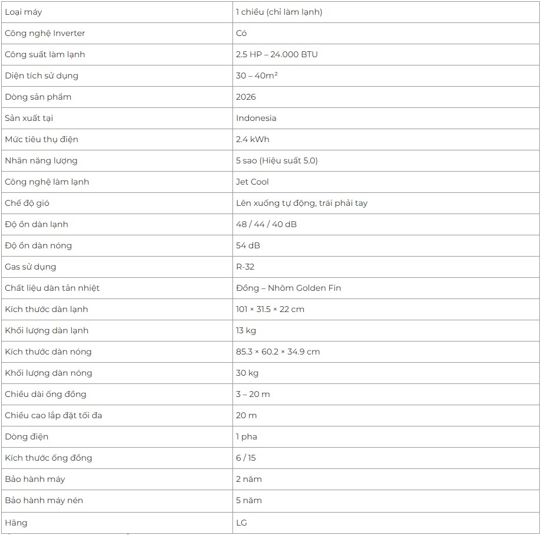Screen dimensions: 541x535
Task: Click the 'Jet Cool' value cell
Action: click(x=253, y=182)
